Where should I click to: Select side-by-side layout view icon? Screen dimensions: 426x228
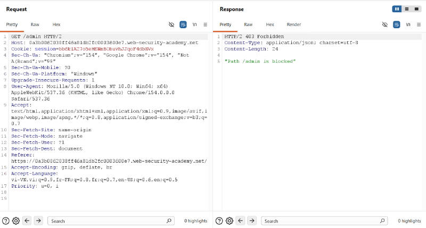click(397, 9)
